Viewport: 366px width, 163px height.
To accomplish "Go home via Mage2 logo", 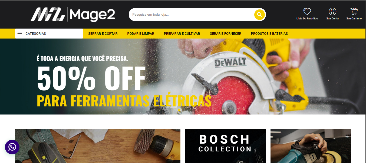I will pos(73,15).
